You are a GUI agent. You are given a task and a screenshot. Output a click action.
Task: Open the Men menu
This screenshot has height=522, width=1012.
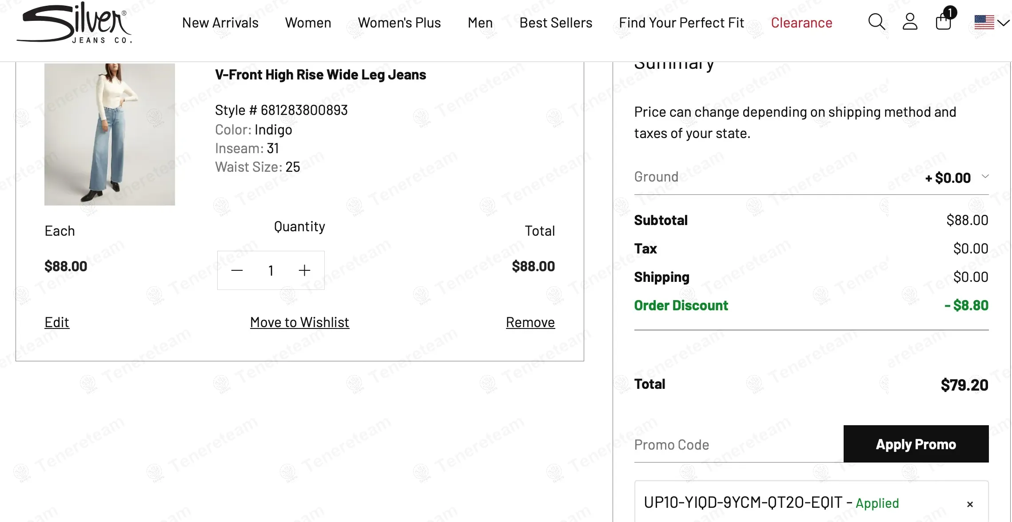[x=480, y=23]
